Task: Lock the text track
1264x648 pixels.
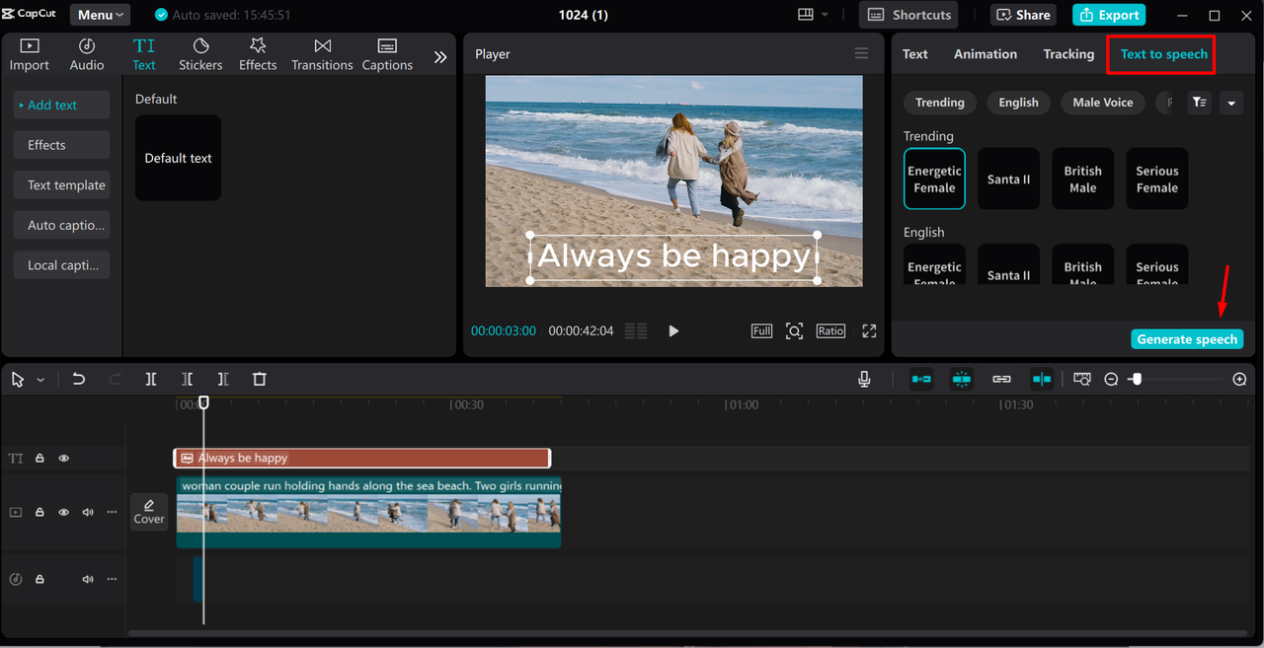Action: [x=40, y=459]
